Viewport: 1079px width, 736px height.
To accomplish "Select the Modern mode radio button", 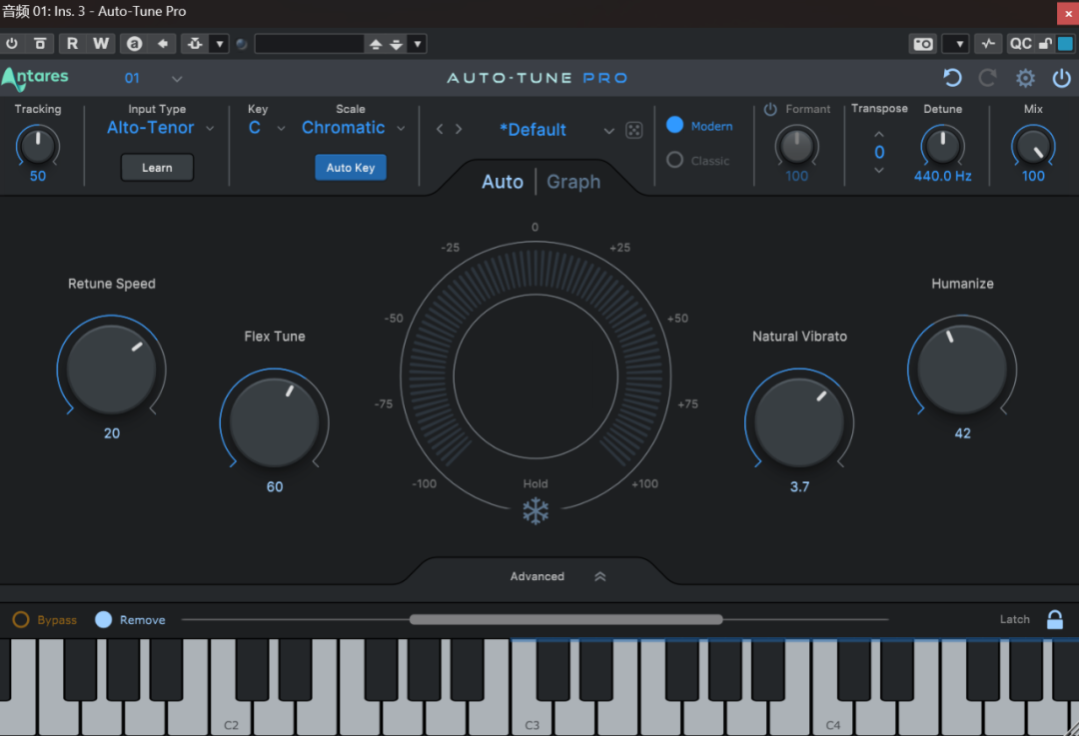I will [674, 126].
